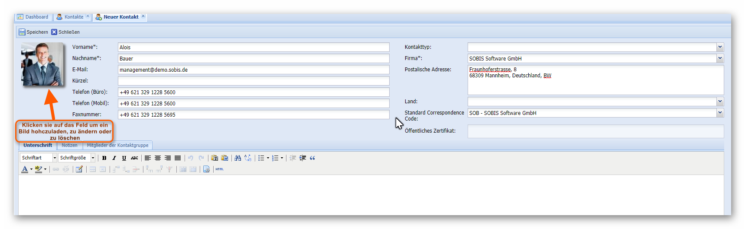
Task: Click the strikethrough ABC icon
Action: pyautogui.click(x=134, y=158)
